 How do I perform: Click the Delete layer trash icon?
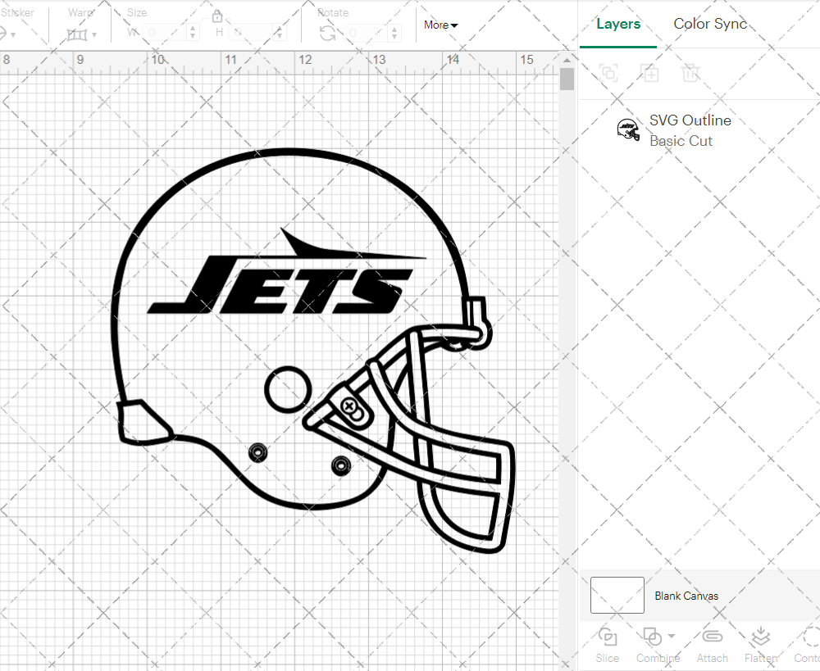tap(690, 73)
